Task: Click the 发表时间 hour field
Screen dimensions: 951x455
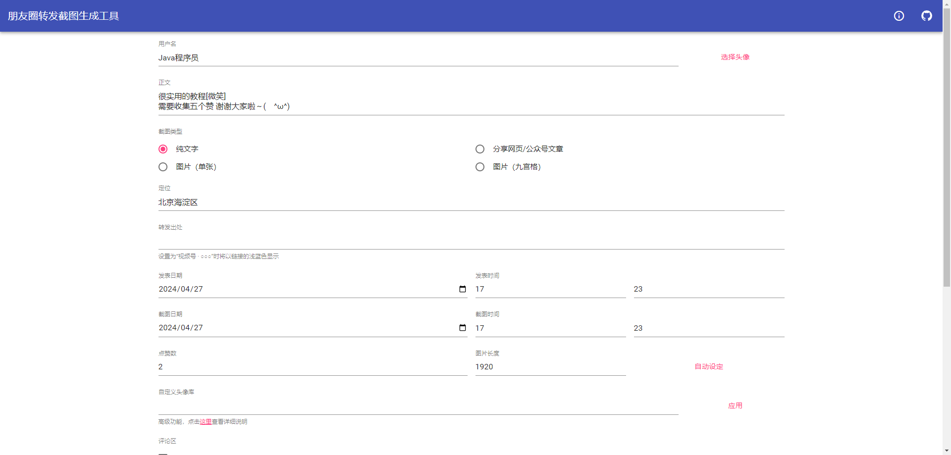Action: (x=550, y=289)
